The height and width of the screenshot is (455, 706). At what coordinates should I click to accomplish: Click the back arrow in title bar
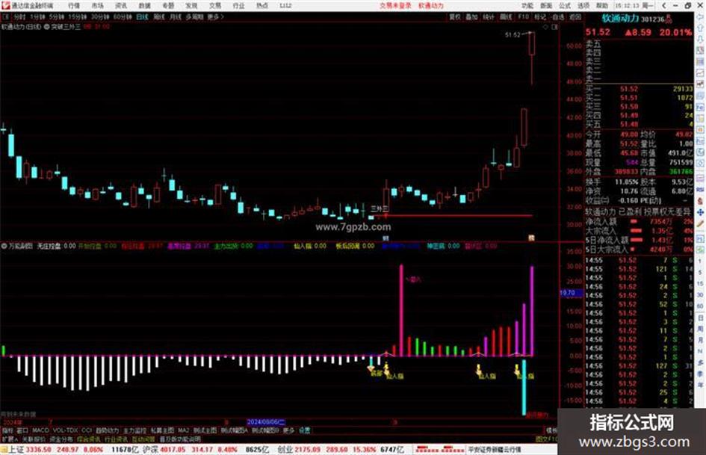coord(663,5)
